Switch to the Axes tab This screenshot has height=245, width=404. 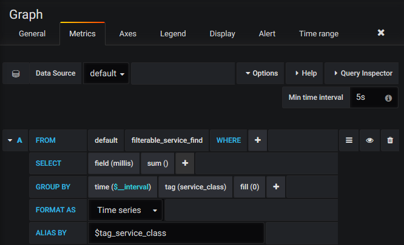(128, 34)
